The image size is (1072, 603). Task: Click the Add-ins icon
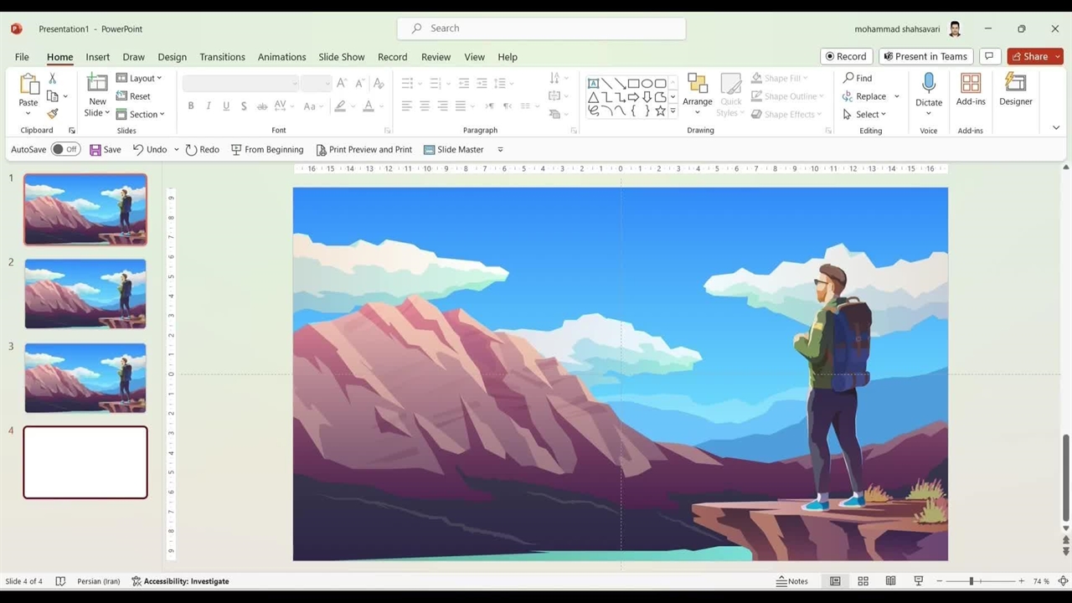click(x=971, y=84)
